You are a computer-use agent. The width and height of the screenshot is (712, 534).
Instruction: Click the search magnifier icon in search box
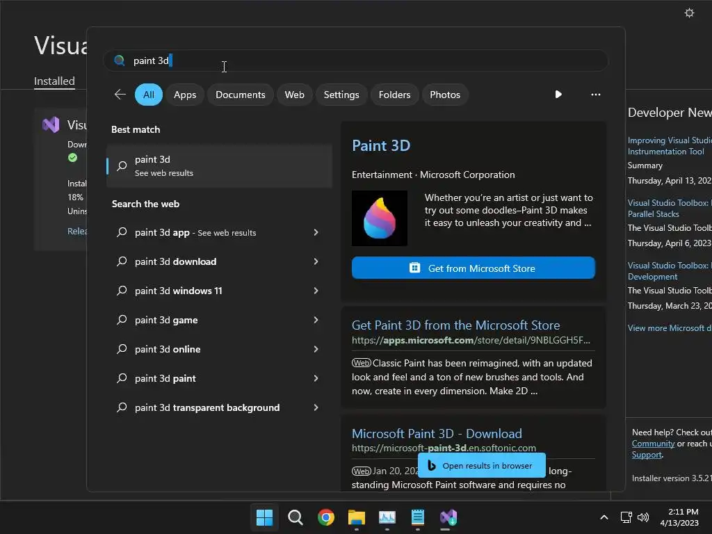coord(120,60)
